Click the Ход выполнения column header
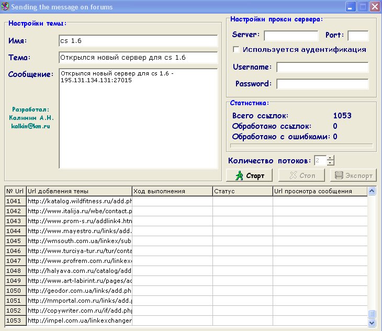The image size is (382, 331). [173, 191]
